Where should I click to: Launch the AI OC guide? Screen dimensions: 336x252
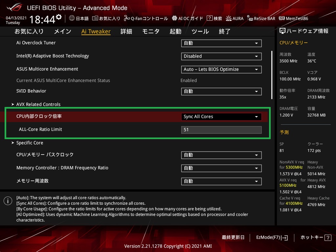[188, 18]
